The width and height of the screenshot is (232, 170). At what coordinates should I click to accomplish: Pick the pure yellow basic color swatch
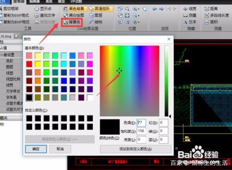click(x=38, y=64)
